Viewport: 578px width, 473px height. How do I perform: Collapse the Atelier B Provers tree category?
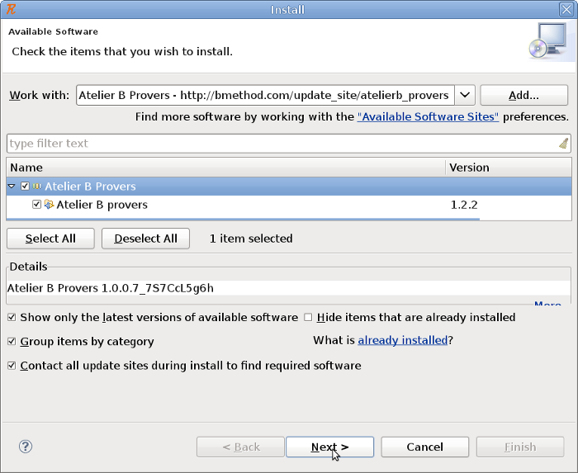click(12, 186)
